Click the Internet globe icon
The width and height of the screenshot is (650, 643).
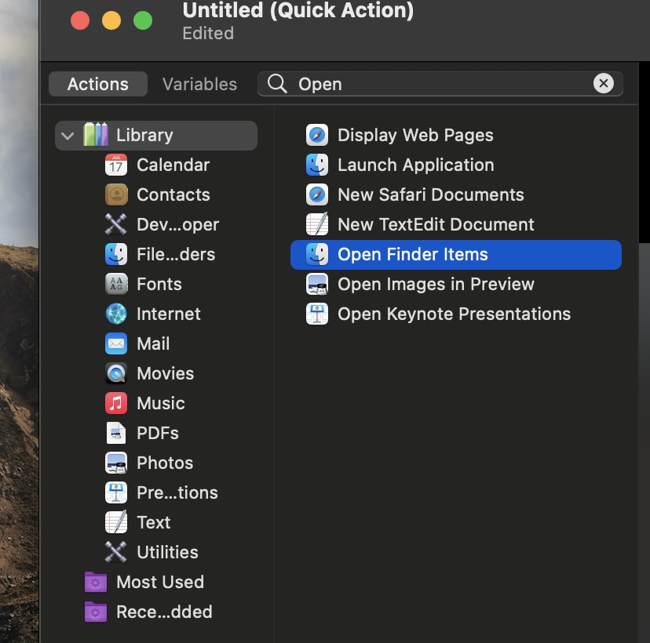[x=116, y=314]
